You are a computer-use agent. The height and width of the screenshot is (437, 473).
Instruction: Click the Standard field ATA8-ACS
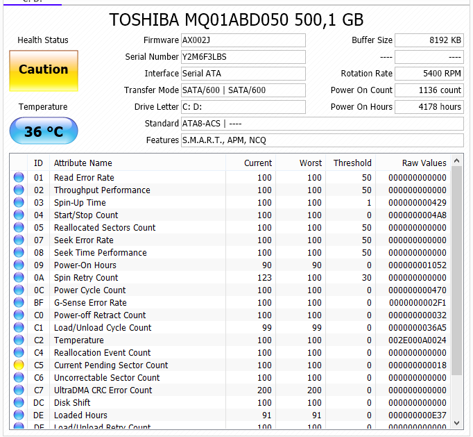pos(322,124)
